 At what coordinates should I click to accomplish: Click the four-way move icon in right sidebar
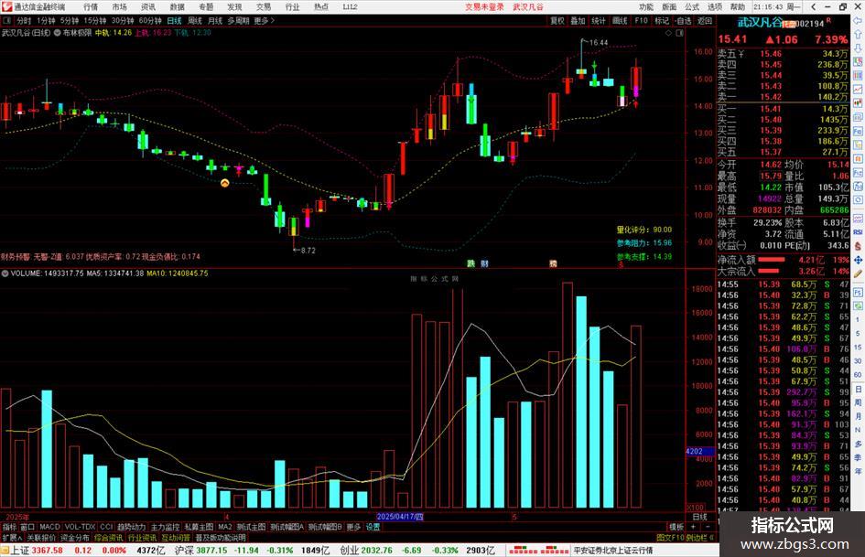click(x=858, y=260)
